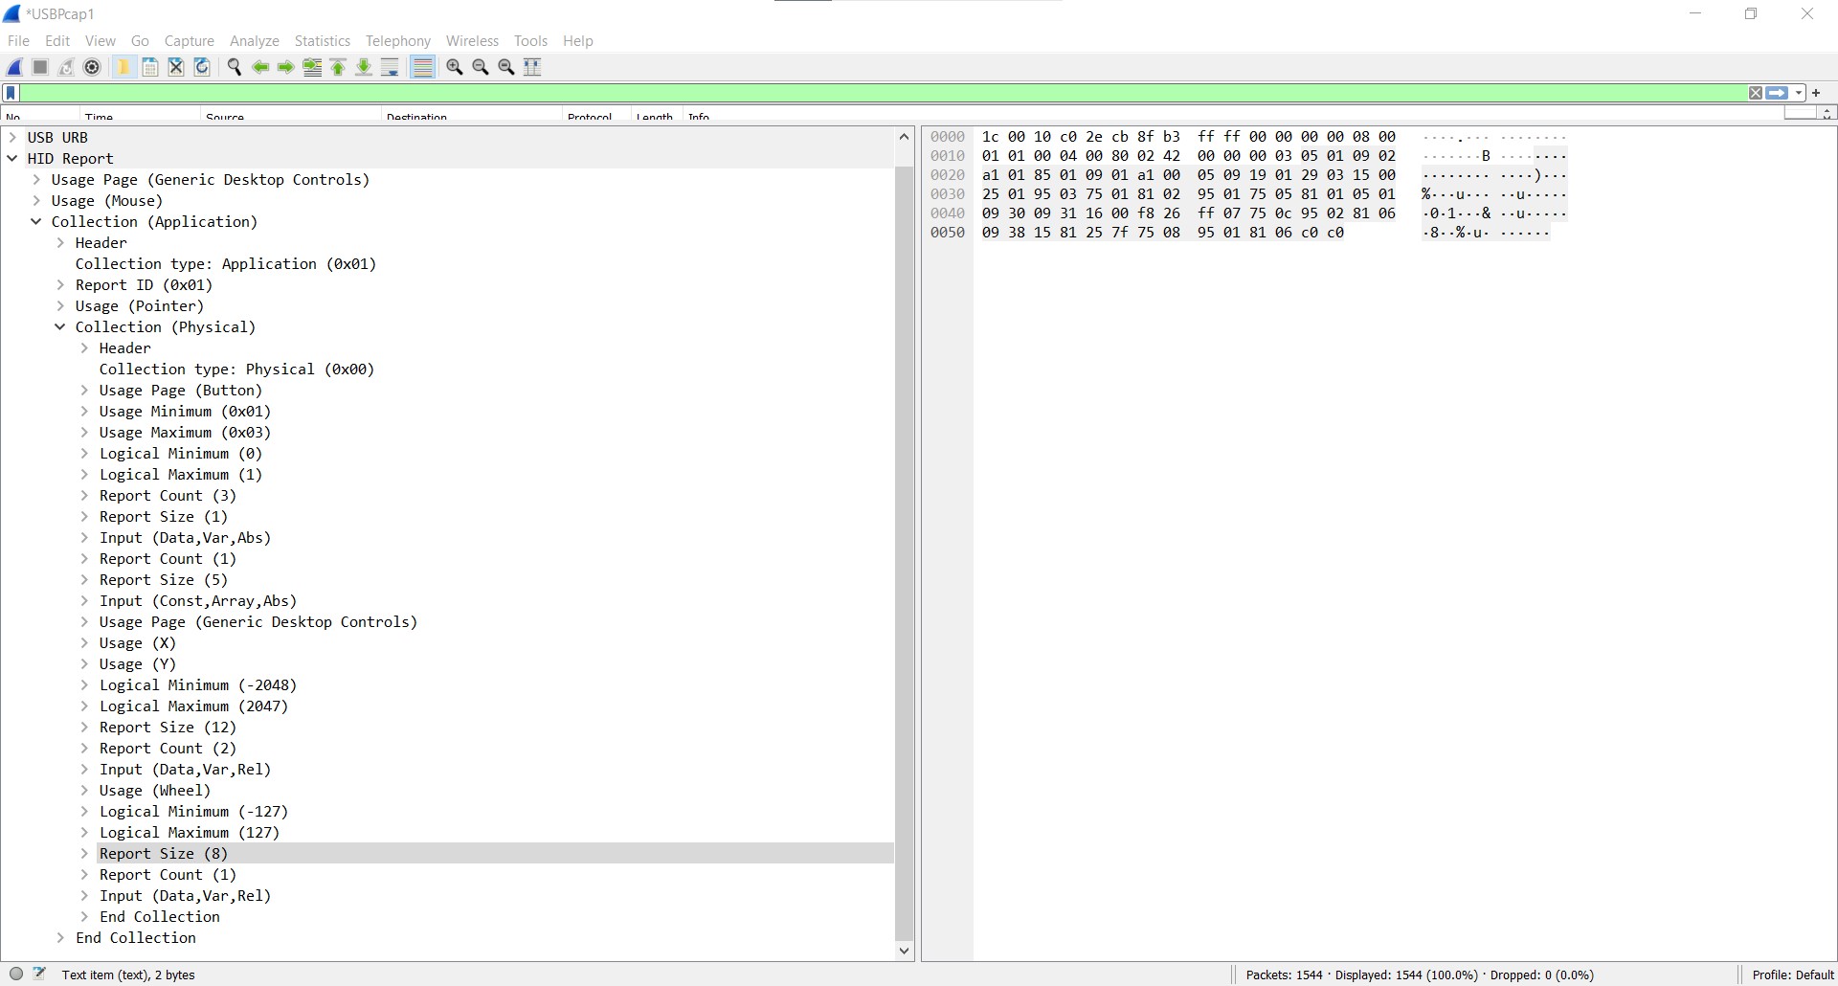Go back to previous packet
The height and width of the screenshot is (986, 1838).
coord(259,67)
